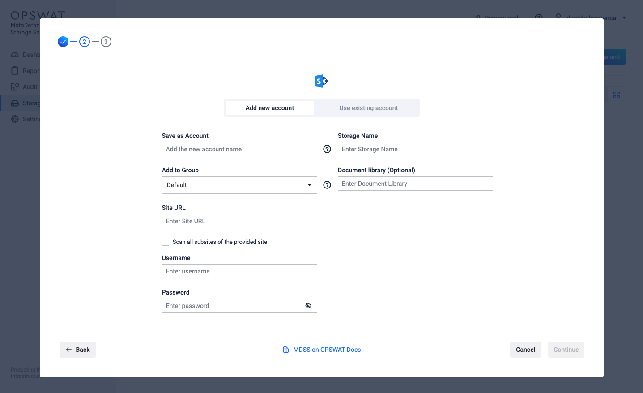Click the Reports clipboard icon in sidebar
The height and width of the screenshot is (393, 643).
point(15,71)
